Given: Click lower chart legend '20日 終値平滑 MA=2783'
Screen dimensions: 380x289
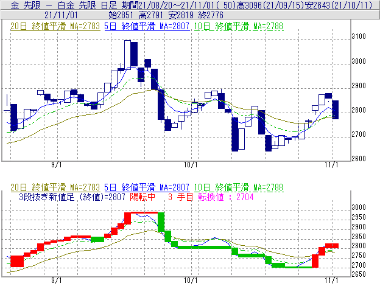Looking at the screenshot, I should pyautogui.click(x=55, y=187).
